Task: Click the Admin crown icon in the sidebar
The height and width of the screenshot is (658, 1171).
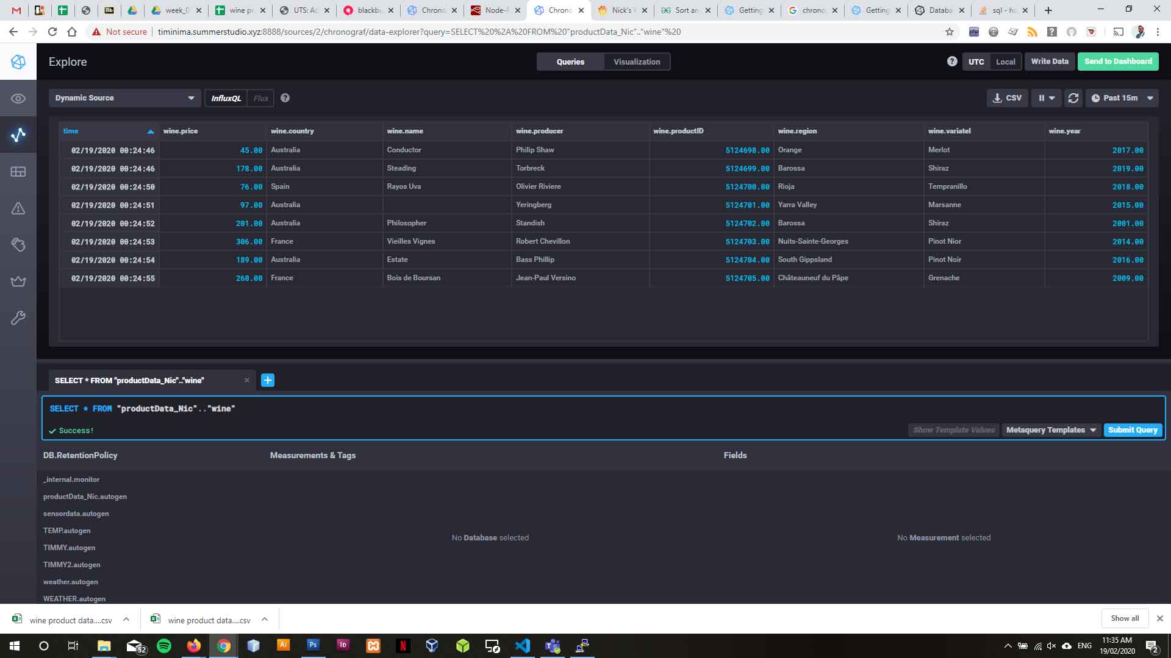Action: click(18, 281)
